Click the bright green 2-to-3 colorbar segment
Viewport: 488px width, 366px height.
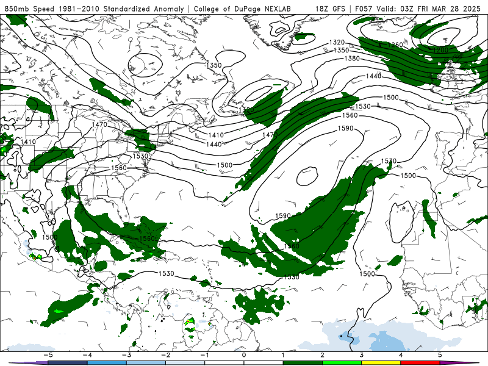(x=342, y=363)
